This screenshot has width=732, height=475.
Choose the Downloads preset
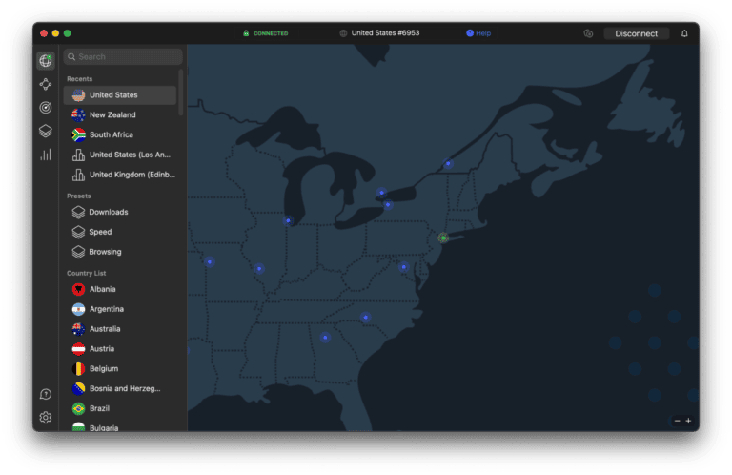point(108,212)
